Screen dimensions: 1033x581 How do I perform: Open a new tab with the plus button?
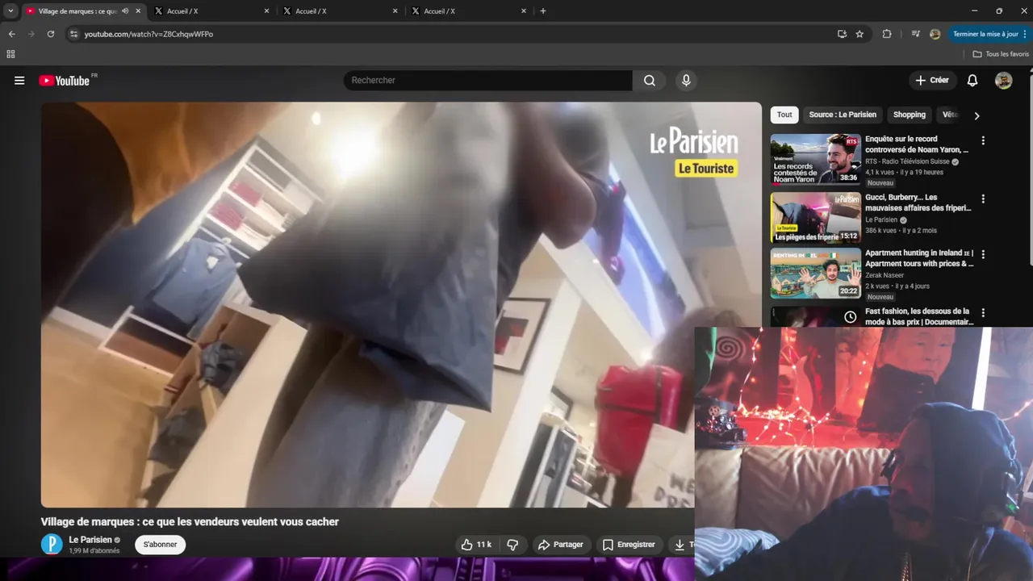pyautogui.click(x=543, y=11)
